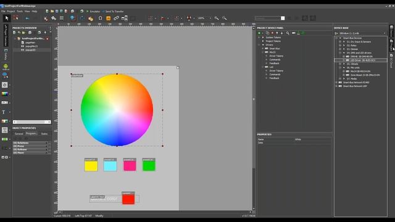Expand the 02. Relay device node
The height and width of the screenshot is (222, 395).
click(x=344, y=46)
